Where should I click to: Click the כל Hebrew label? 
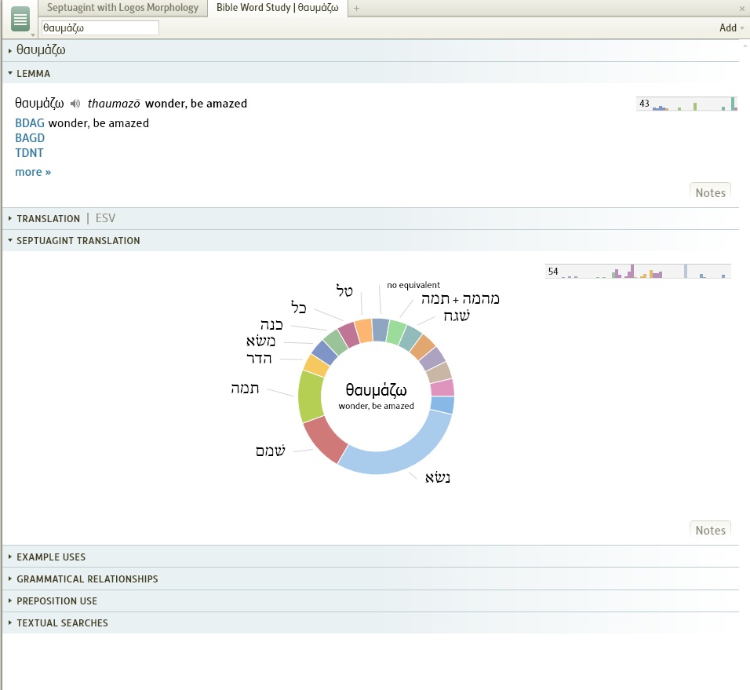(x=298, y=307)
